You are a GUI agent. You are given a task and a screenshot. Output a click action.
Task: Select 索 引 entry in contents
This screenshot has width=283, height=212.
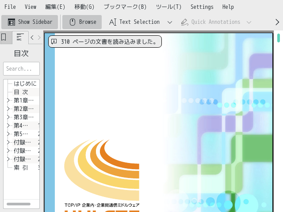pos(21,167)
